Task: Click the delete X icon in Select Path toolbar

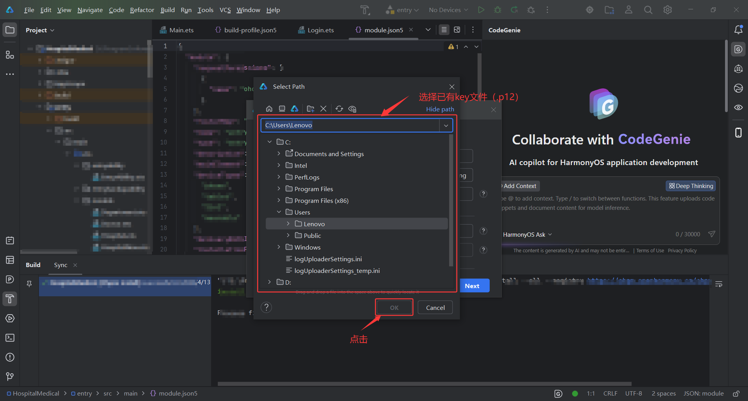Action: coord(323,109)
